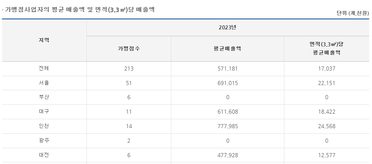Click the 광주 average sales value 0
Viewport: 372px width, 164px height.
click(228, 141)
